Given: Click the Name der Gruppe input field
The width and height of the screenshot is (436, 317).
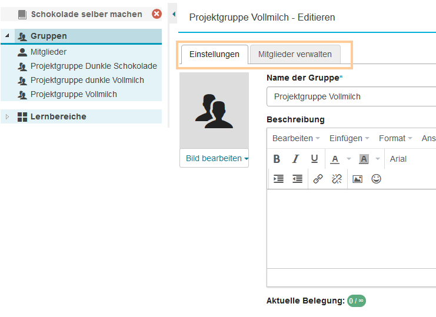Looking at the screenshot, I should pyautogui.click(x=351, y=96).
